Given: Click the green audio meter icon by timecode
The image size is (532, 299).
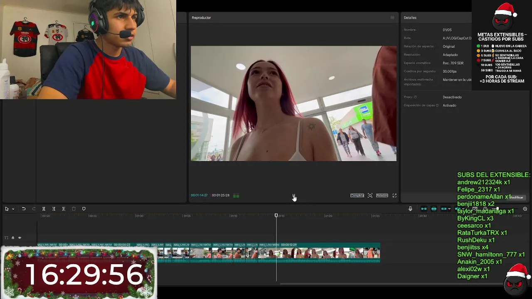Looking at the screenshot, I should pos(236,196).
